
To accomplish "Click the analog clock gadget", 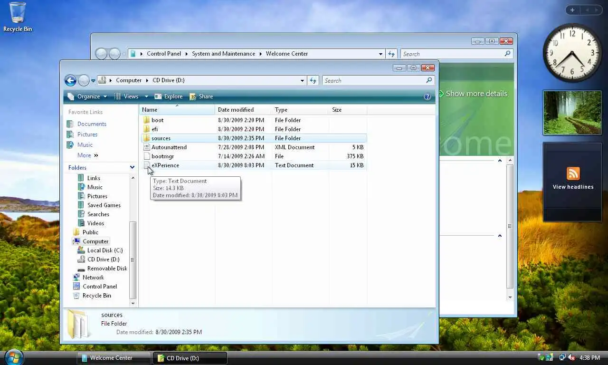I will (572, 53).
